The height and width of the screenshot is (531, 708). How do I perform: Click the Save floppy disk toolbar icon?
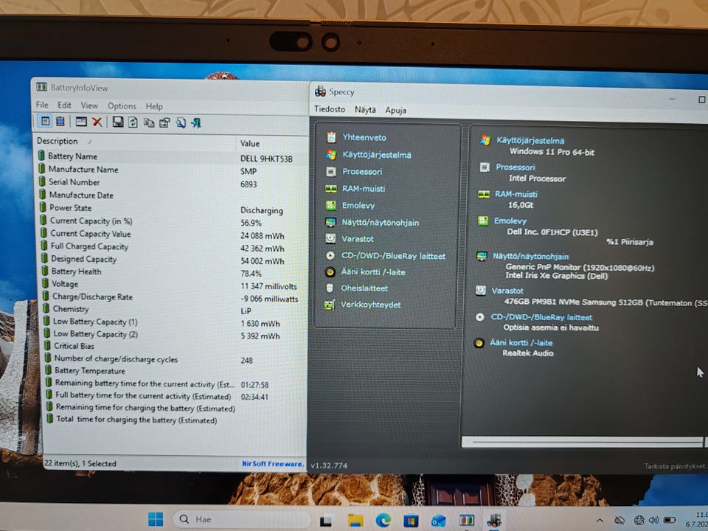click(118, 122)
